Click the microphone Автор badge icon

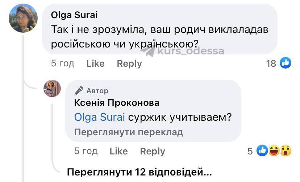click(x=79, y=90)
